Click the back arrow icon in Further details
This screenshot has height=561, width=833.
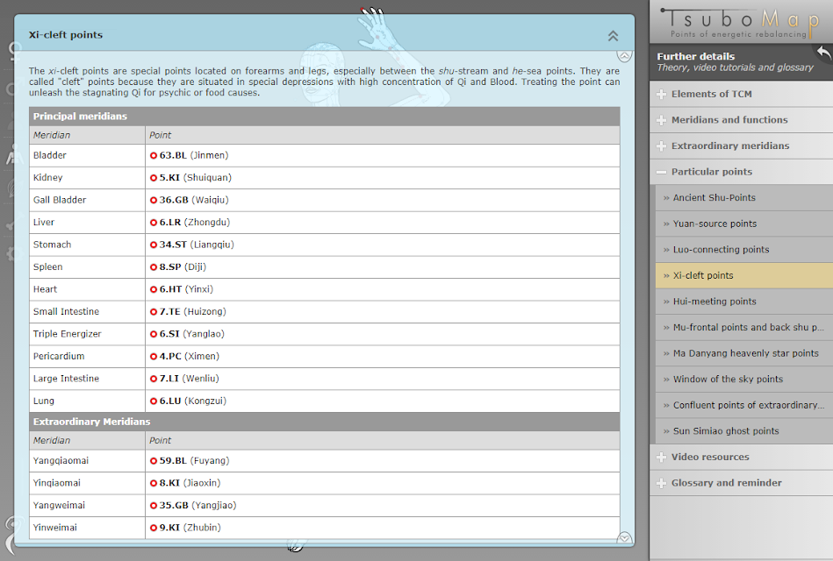pos(823,53)
